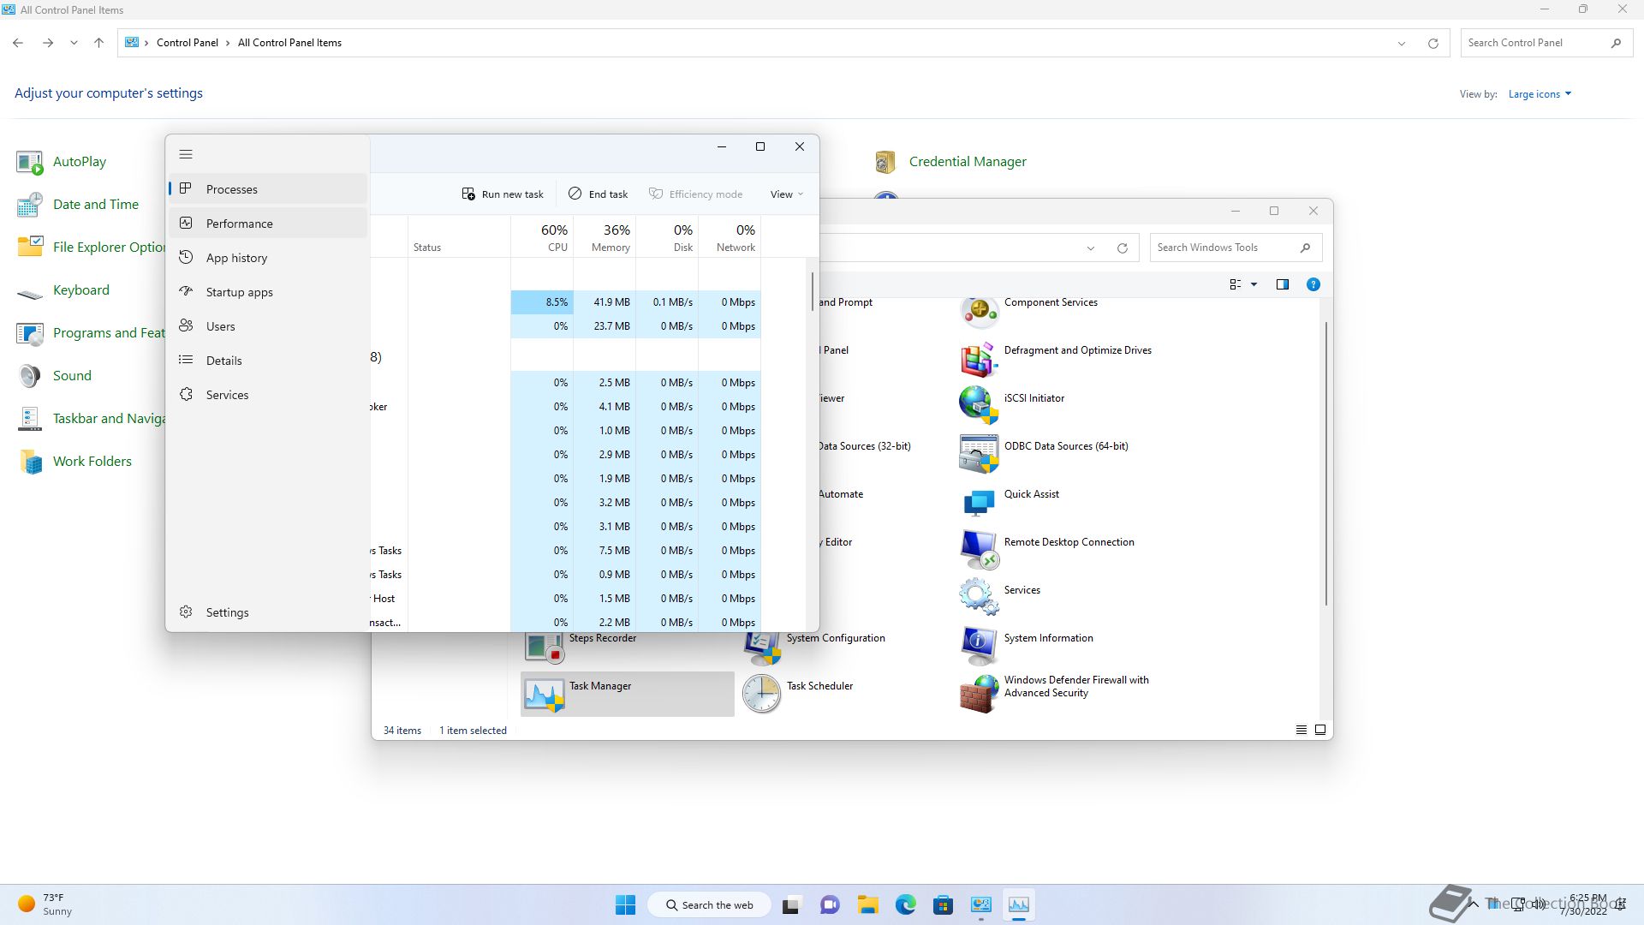Image resolution: width=1644 pixels, height=925 pixels.
Task: Open the Processes page in Task Manager
Action: click(268, 189)
